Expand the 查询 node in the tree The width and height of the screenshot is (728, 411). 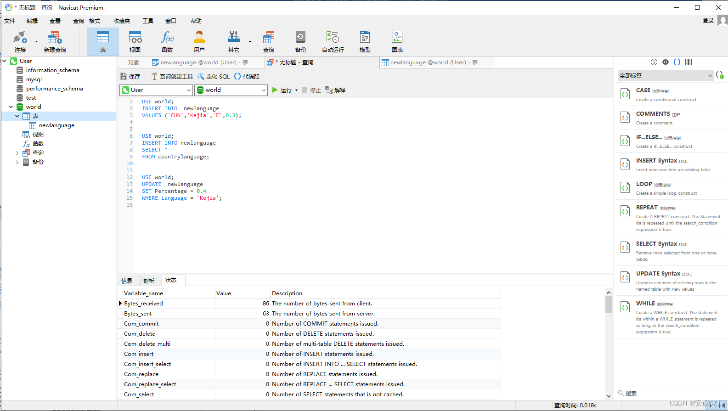coord(17,152)
